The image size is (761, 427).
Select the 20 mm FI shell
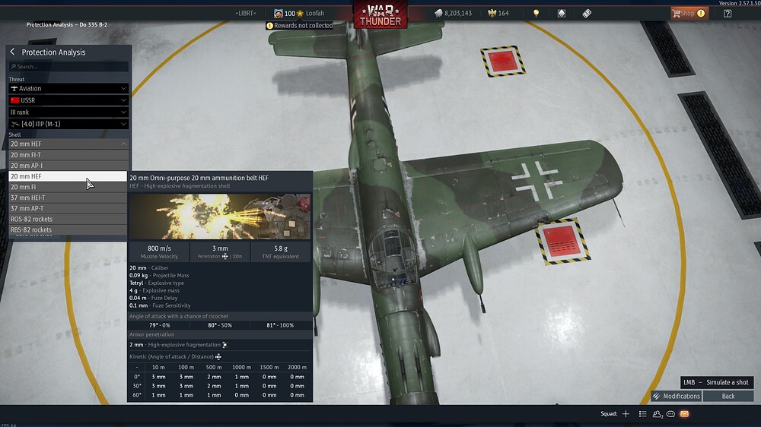pyautogui.click(x=68, y=187)
